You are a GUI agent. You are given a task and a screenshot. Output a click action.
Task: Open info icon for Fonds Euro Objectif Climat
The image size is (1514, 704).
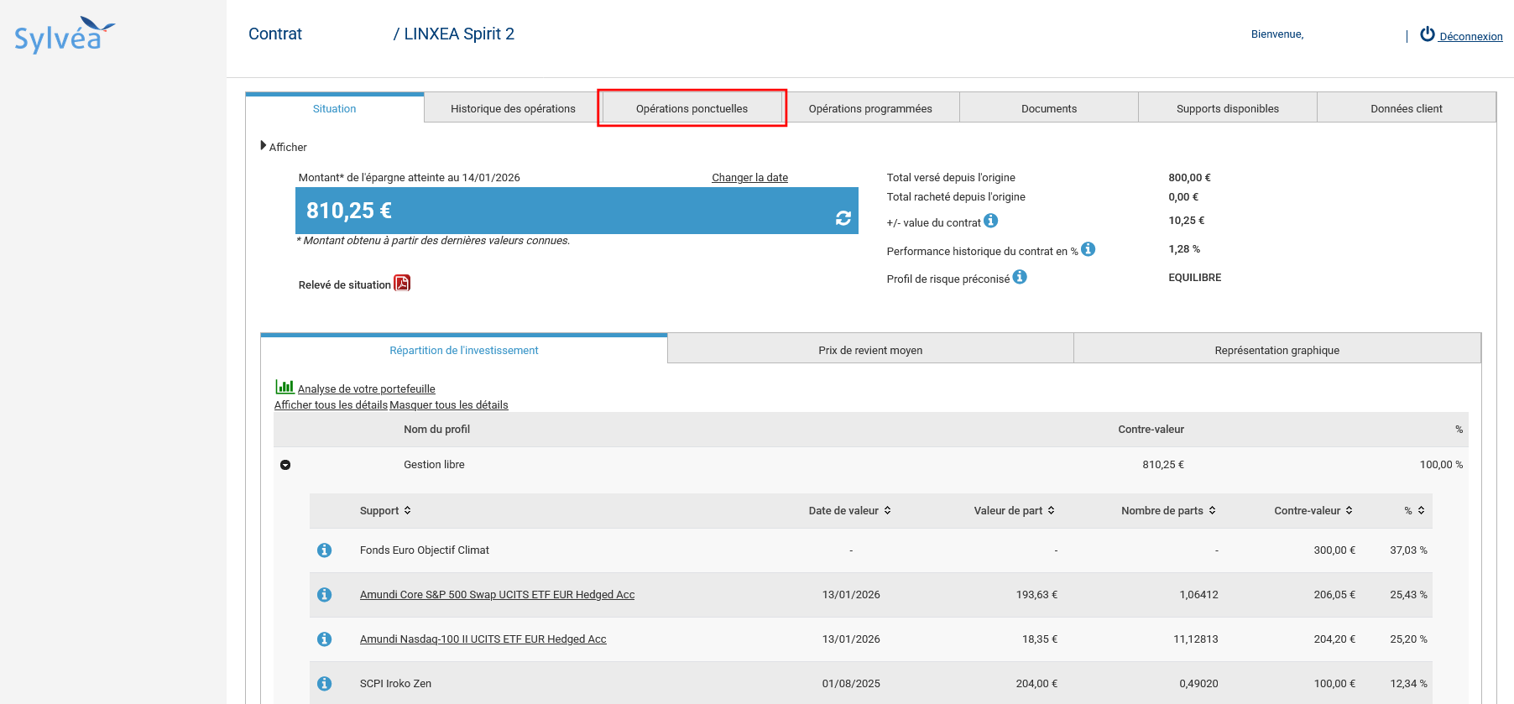coord(324,550)
